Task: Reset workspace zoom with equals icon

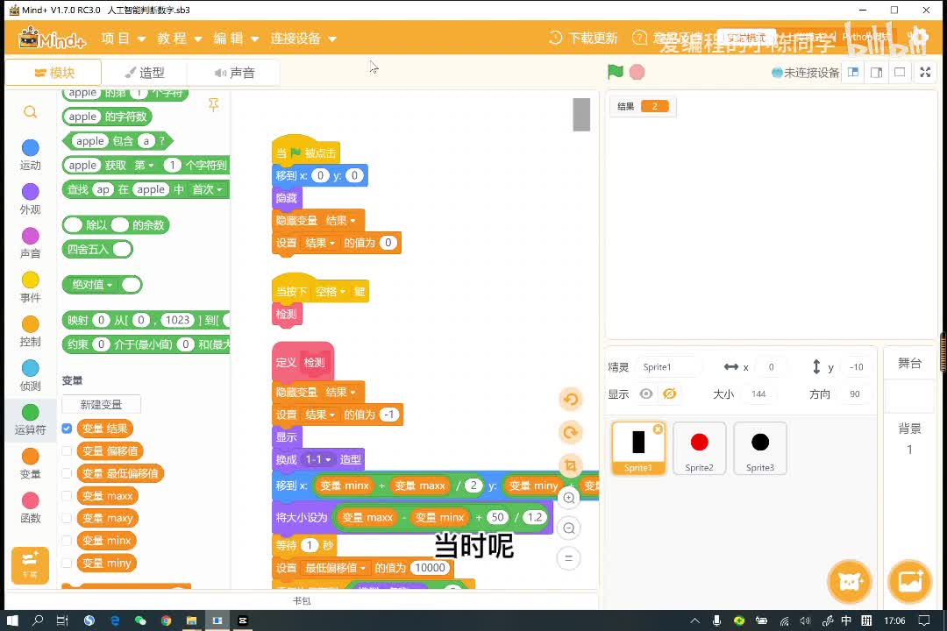Action: click(569, 558)
